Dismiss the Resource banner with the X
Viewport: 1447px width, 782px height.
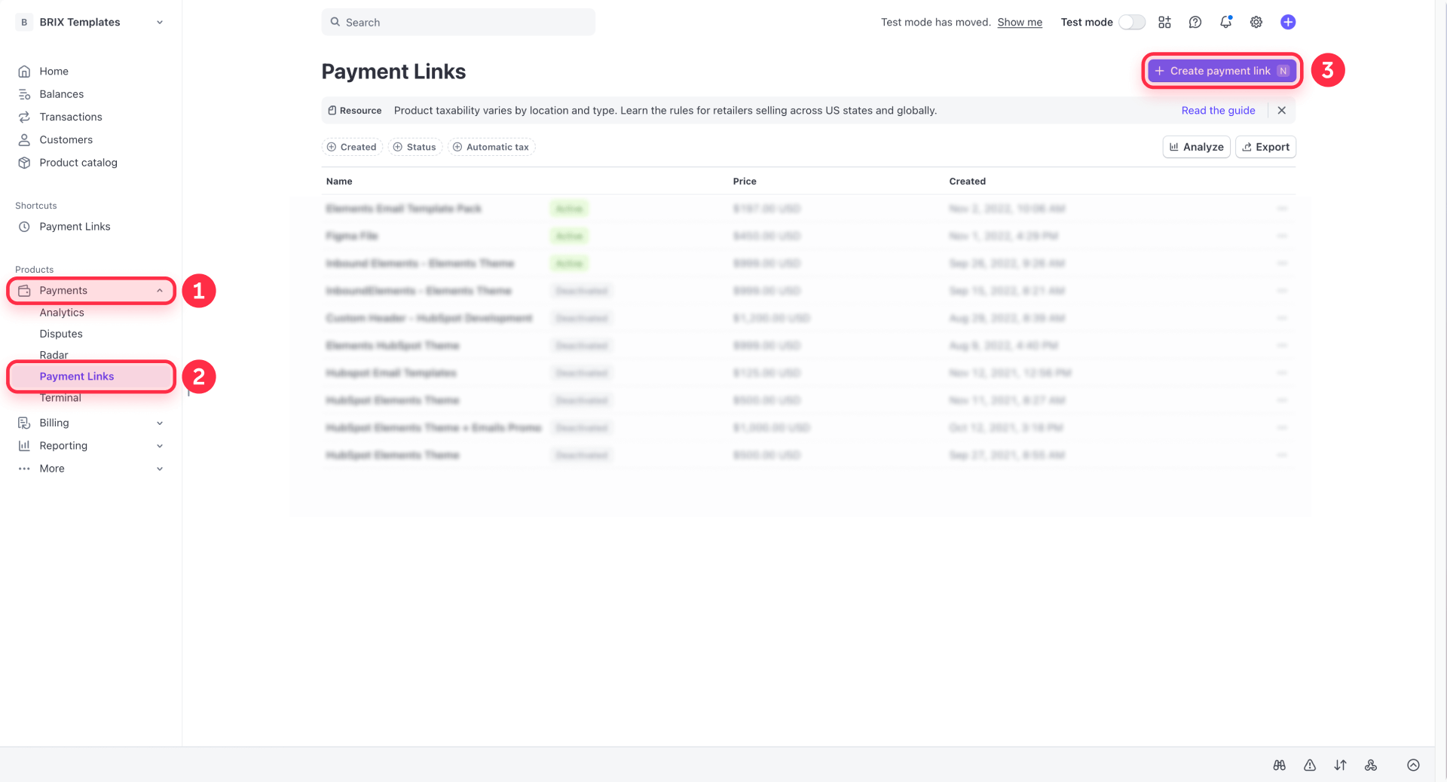point(1281,110)
